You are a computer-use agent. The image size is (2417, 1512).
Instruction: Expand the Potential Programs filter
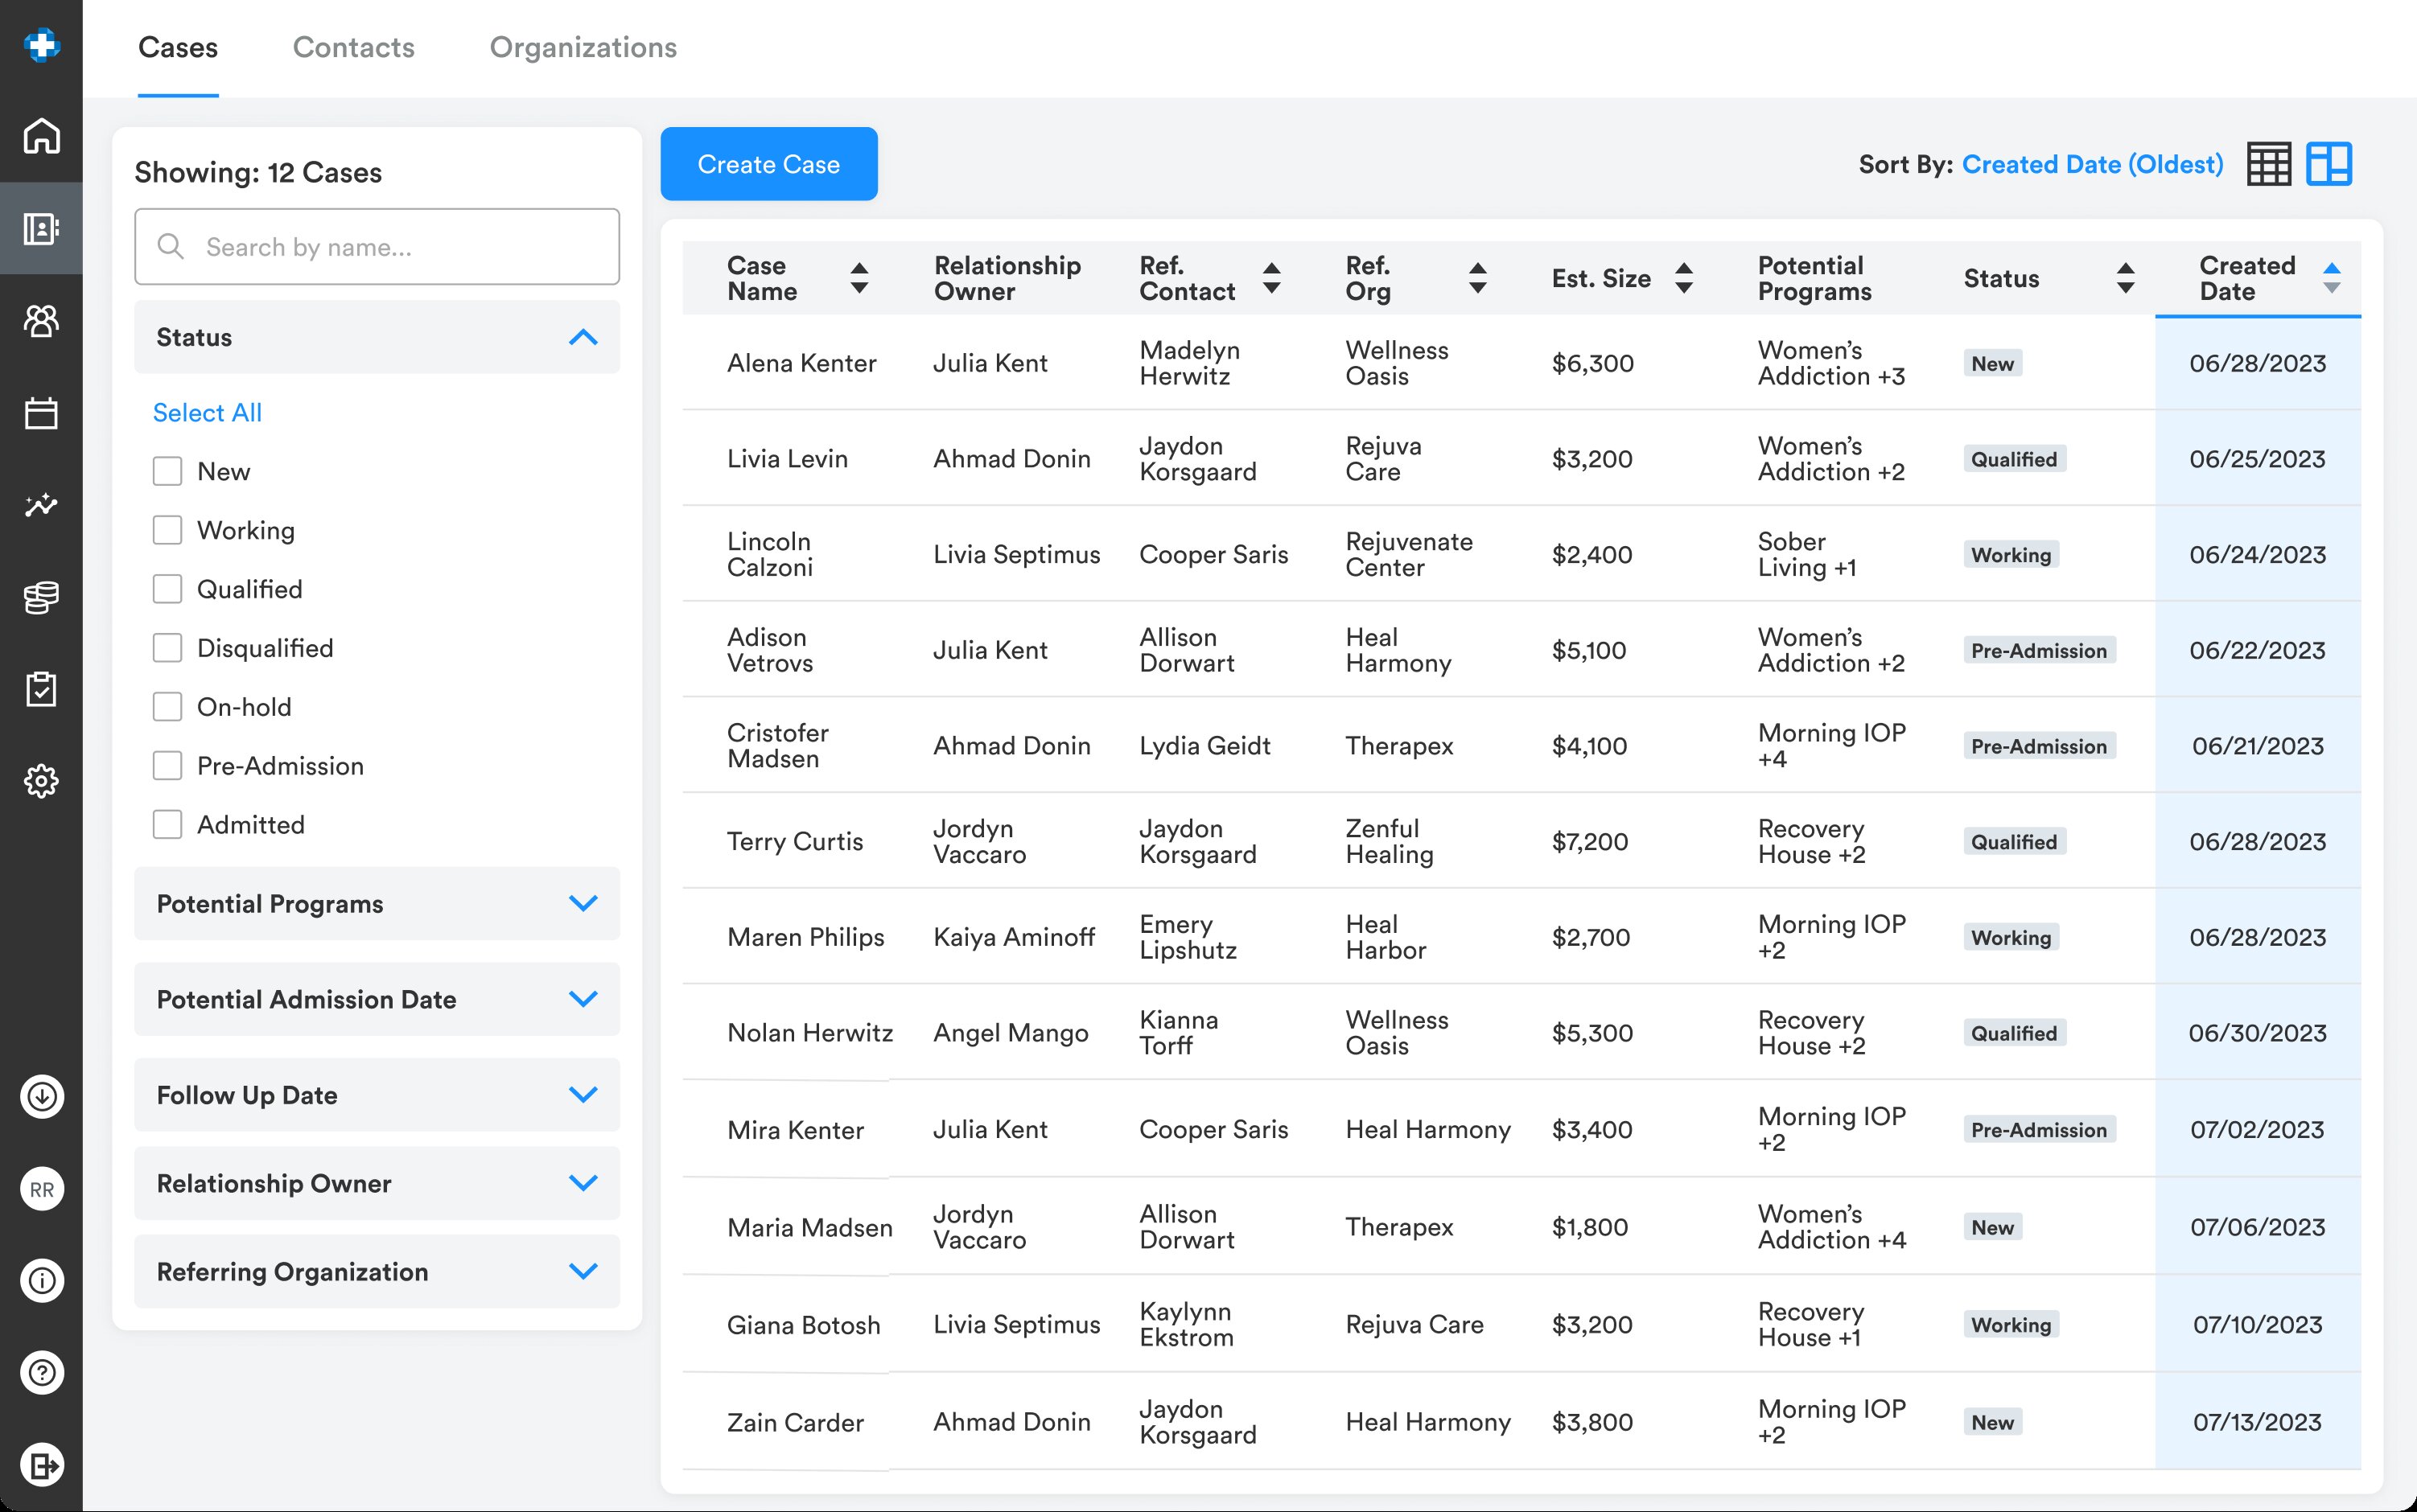click(583, 904)
